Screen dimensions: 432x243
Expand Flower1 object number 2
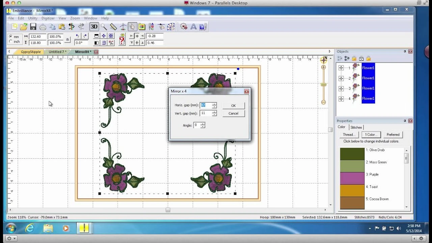pos(341,78)
